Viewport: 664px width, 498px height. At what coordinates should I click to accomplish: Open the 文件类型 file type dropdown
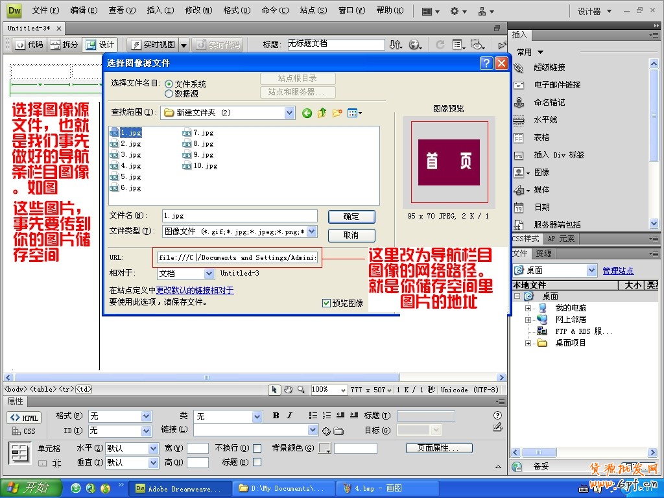[x=310, y=231]
